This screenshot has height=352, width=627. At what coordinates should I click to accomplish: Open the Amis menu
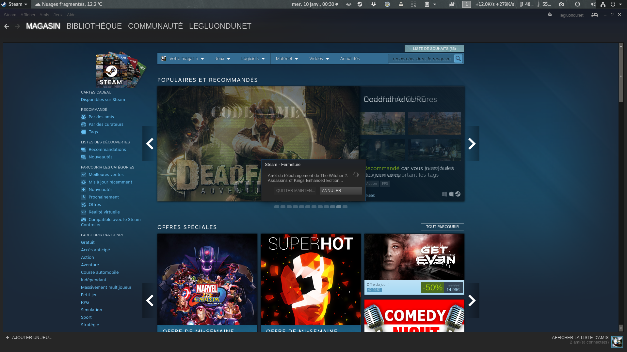tap(44, 15)
